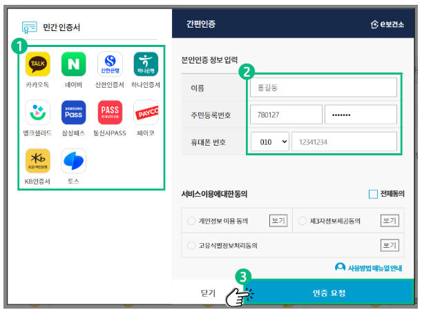
Task: Choose Samsung Pass icon
Action: pos(74,113)
